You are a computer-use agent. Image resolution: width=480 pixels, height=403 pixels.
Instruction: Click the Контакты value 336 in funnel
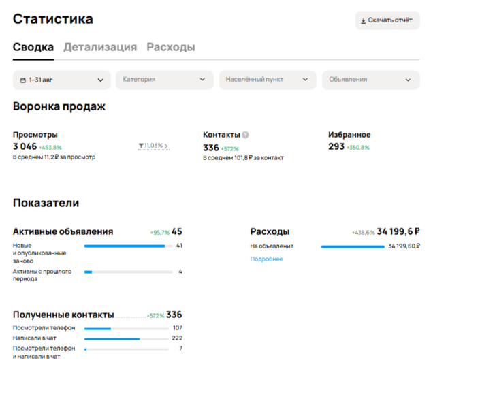pos(211,148)
